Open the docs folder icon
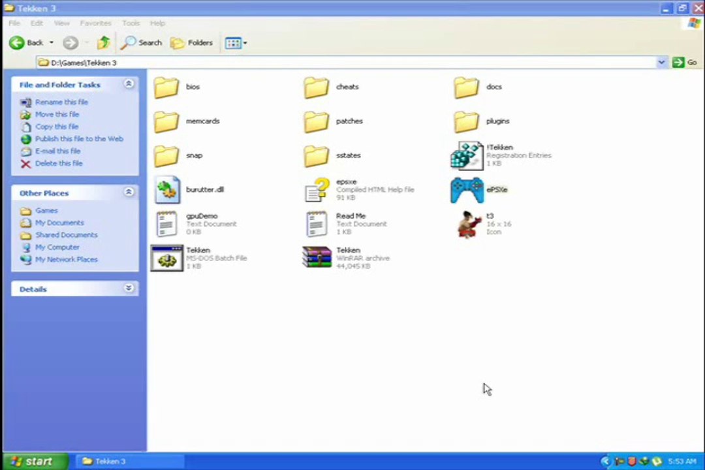Image resolution: width=705 pixels, height=470 pixels. pos(466,87)
